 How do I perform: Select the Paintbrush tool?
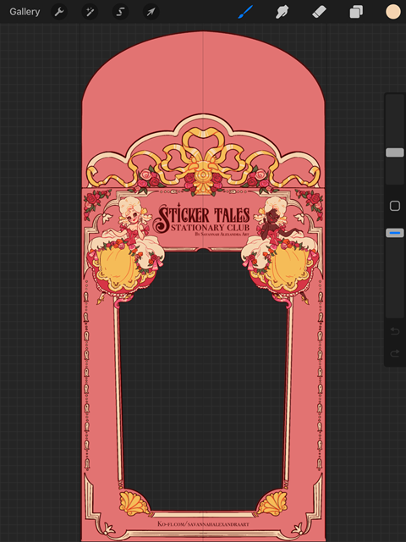pos(245,12)
